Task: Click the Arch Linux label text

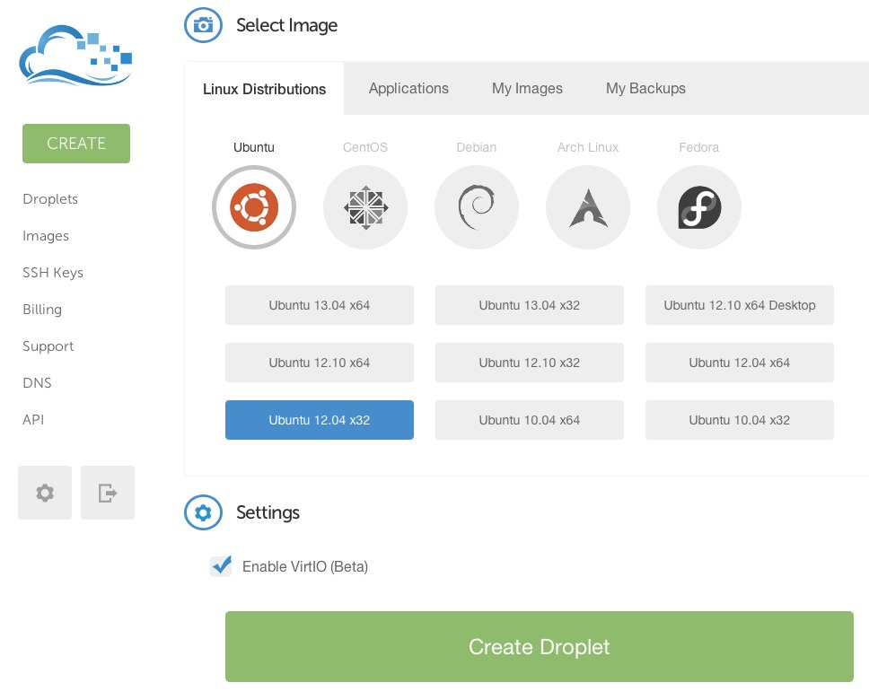Action: coord(588,147)
